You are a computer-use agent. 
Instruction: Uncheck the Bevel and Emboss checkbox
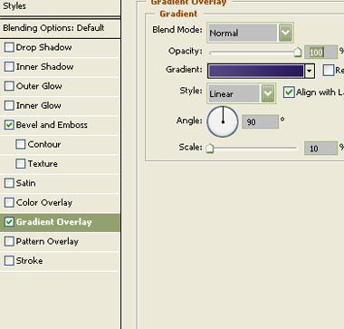[x=9, y=125]
